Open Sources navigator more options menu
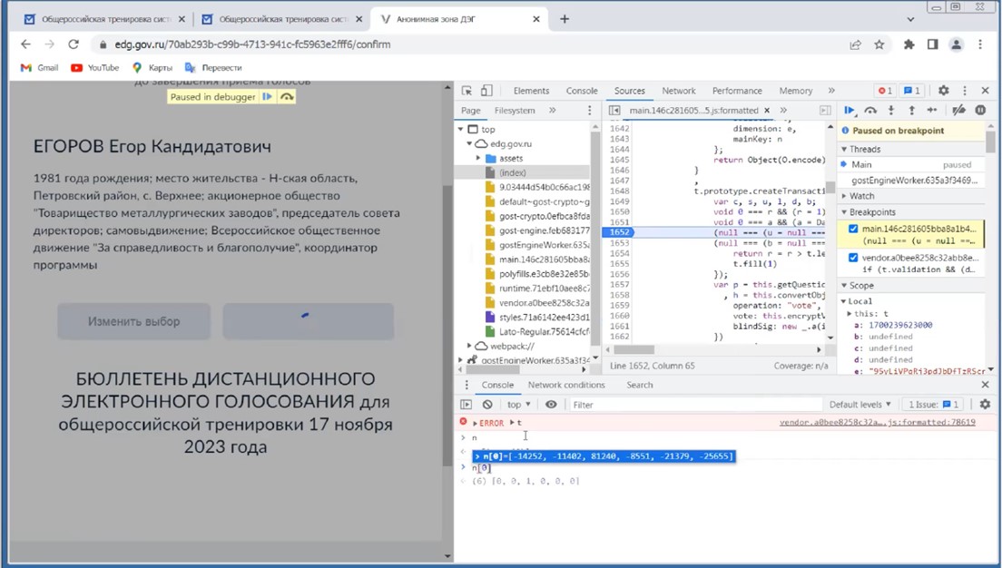The width and height of the screenshot is (1002, 568). click(x=589, y=111)
